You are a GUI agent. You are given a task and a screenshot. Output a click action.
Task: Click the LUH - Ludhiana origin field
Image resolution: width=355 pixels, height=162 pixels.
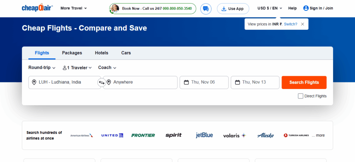pyautogui.click(x=64, y=82)
